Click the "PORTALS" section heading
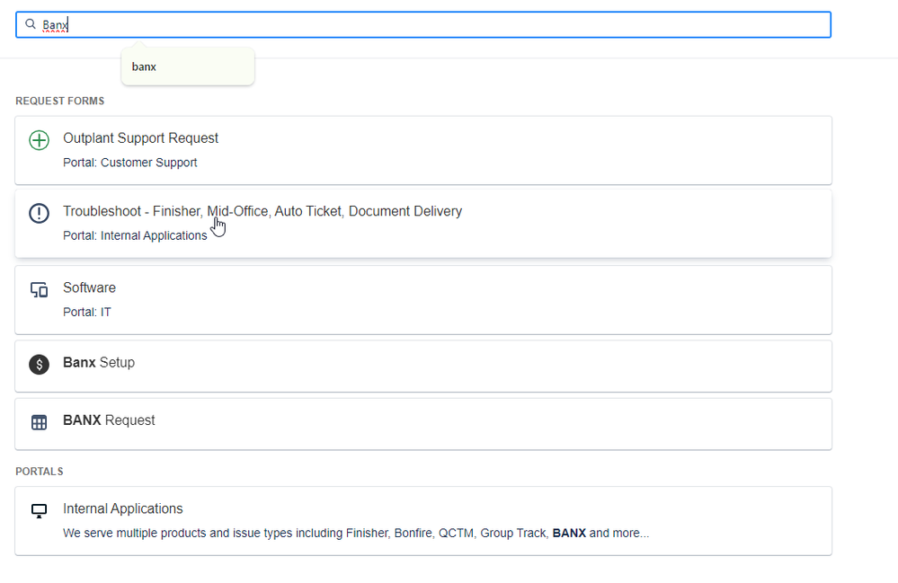This screenshot has width=898, height=583. point(40,472)
